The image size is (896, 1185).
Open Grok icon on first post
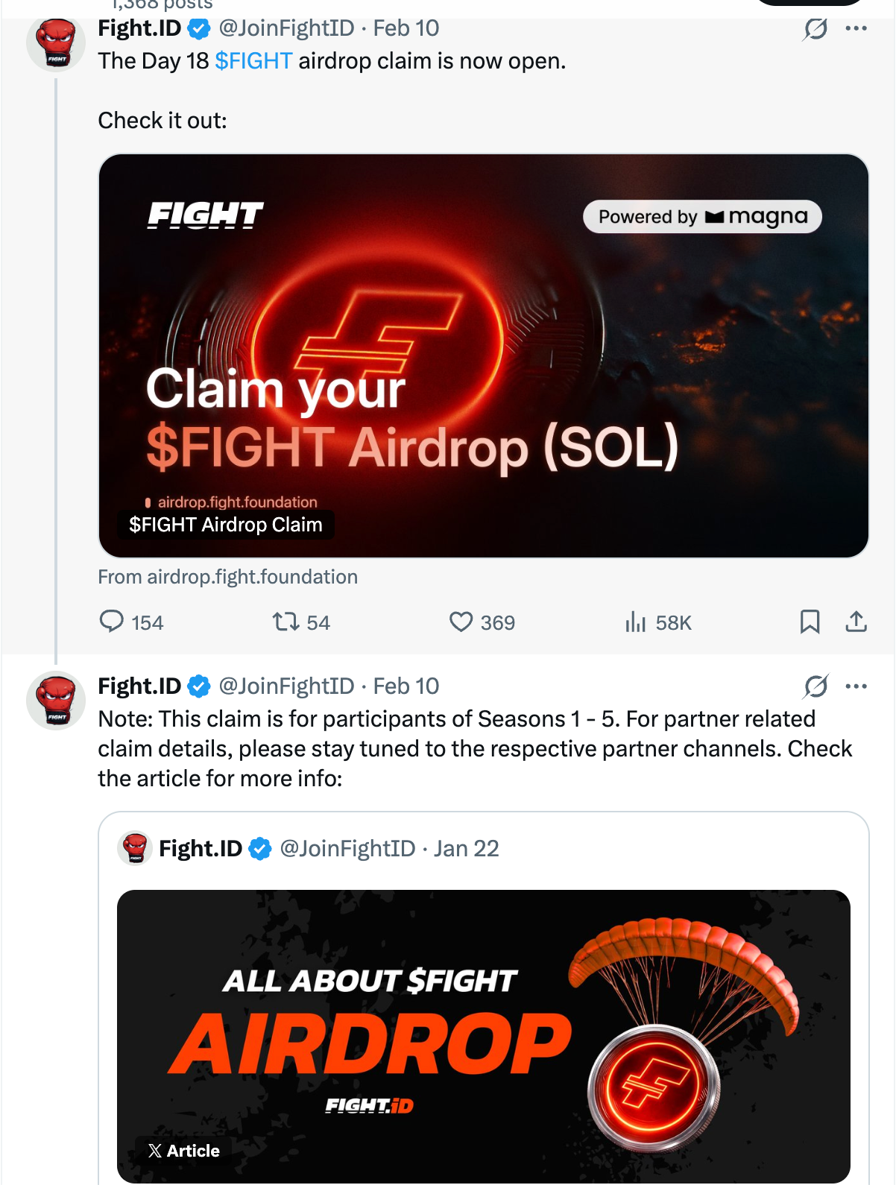[815, 29]
